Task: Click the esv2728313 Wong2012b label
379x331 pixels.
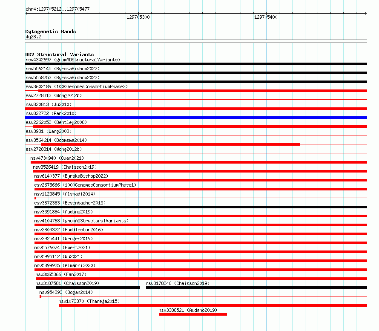Action: click(x=54, y=95)
